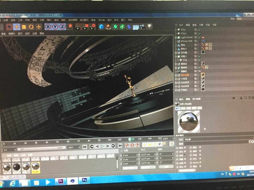Toggle Light Cloner enabled checkmark

(x=200, y=37)
